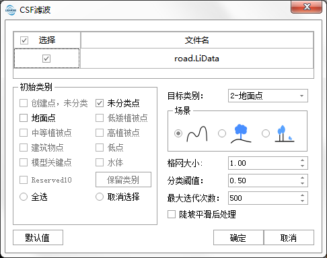
Task: Enable the 地面点 checkbox
Action: pyautogui.click(x=24, y=118)
